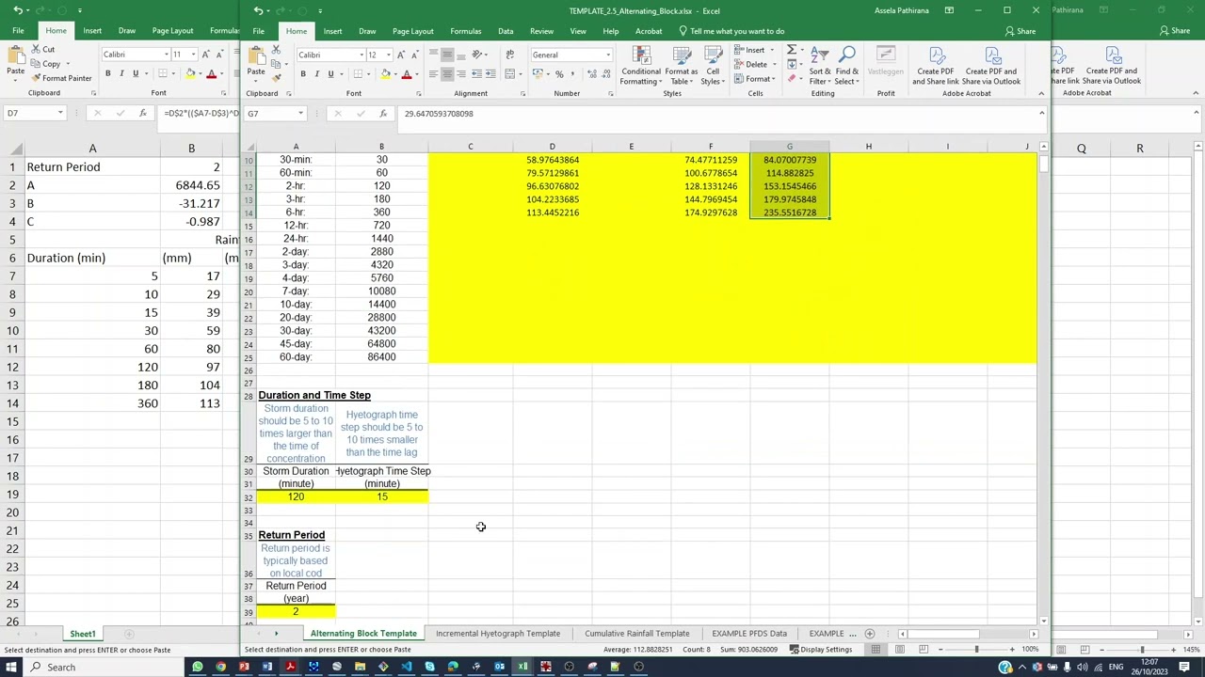Click zoom slider in front window status bar
The image size is (1205, 677).
point(976,650)
